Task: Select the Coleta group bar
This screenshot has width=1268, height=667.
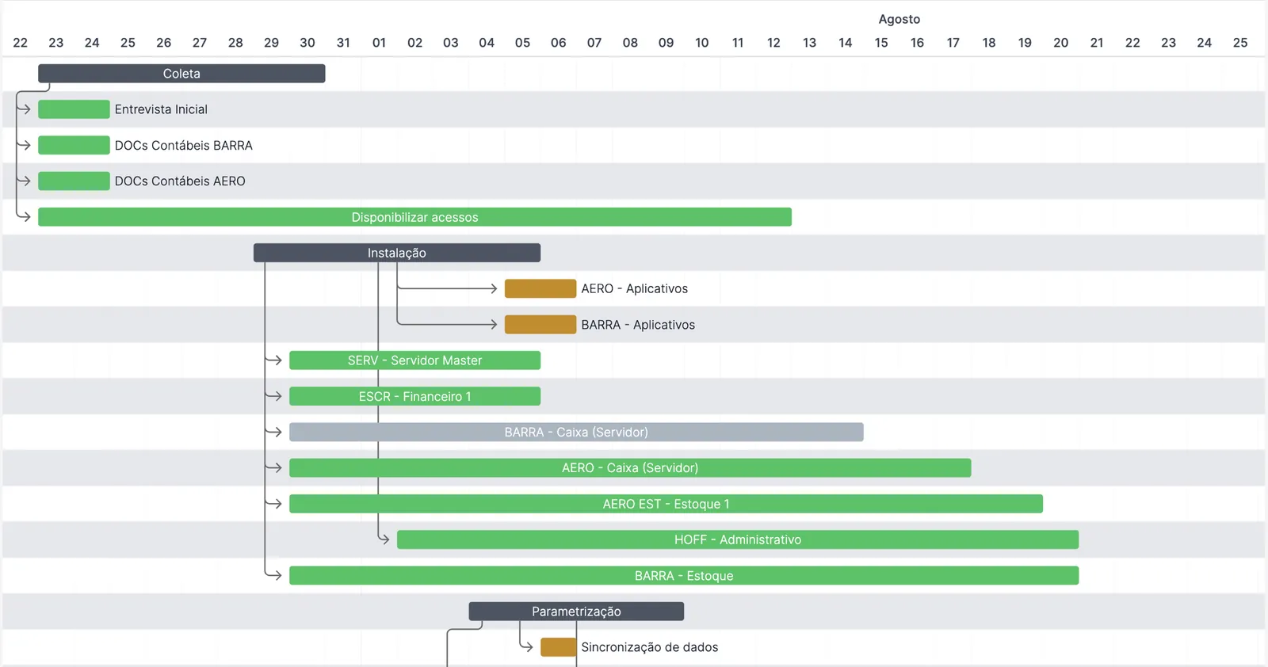Action: coord(181,74)
